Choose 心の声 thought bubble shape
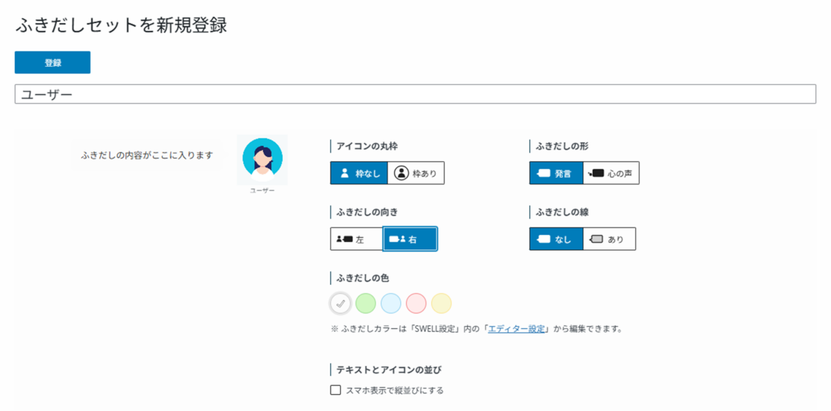Viewport: 831px width, 411px height. [x=611, y=173]
